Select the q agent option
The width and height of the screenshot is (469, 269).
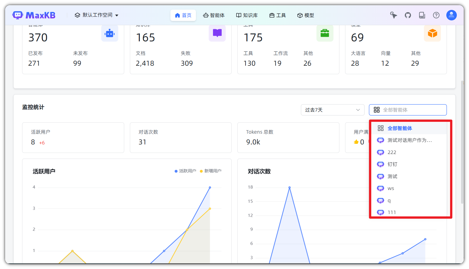[409, 200]
